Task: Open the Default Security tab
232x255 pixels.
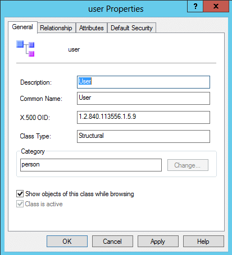Action: point(131,28)
